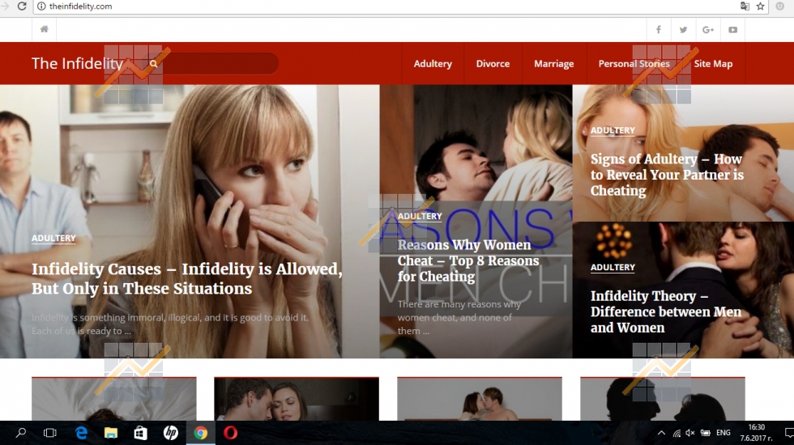Click ADULTERY tag above Signs of Adultery
Image resolution: width=794 pixels, height=445 pixels.
coord(613,130)
